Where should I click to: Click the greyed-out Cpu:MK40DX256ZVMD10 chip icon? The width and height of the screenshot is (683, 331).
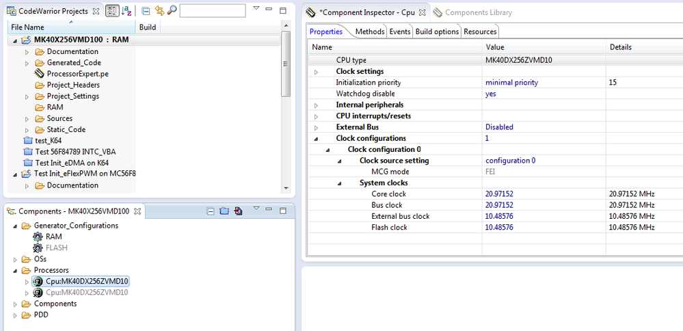38,293
